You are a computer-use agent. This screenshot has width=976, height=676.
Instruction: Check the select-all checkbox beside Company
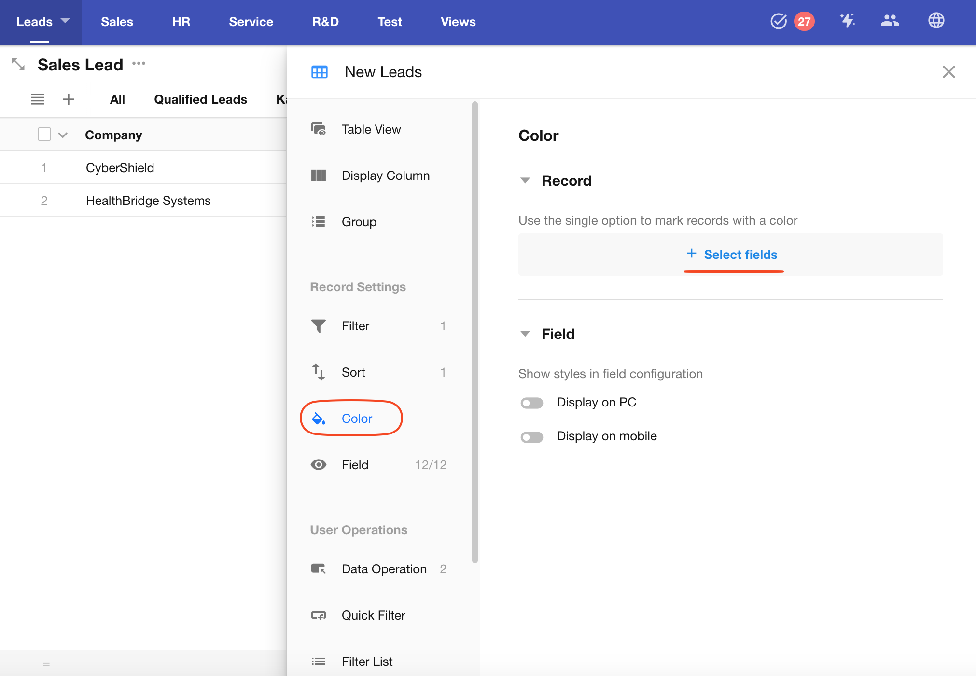[x=44, y=134]
